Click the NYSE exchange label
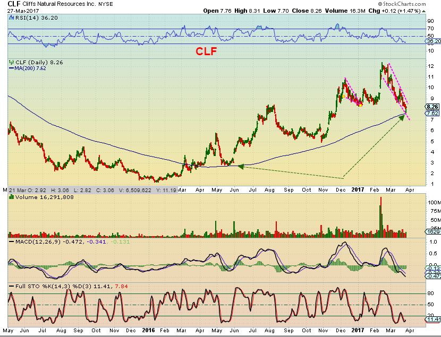 pos(106,4)
